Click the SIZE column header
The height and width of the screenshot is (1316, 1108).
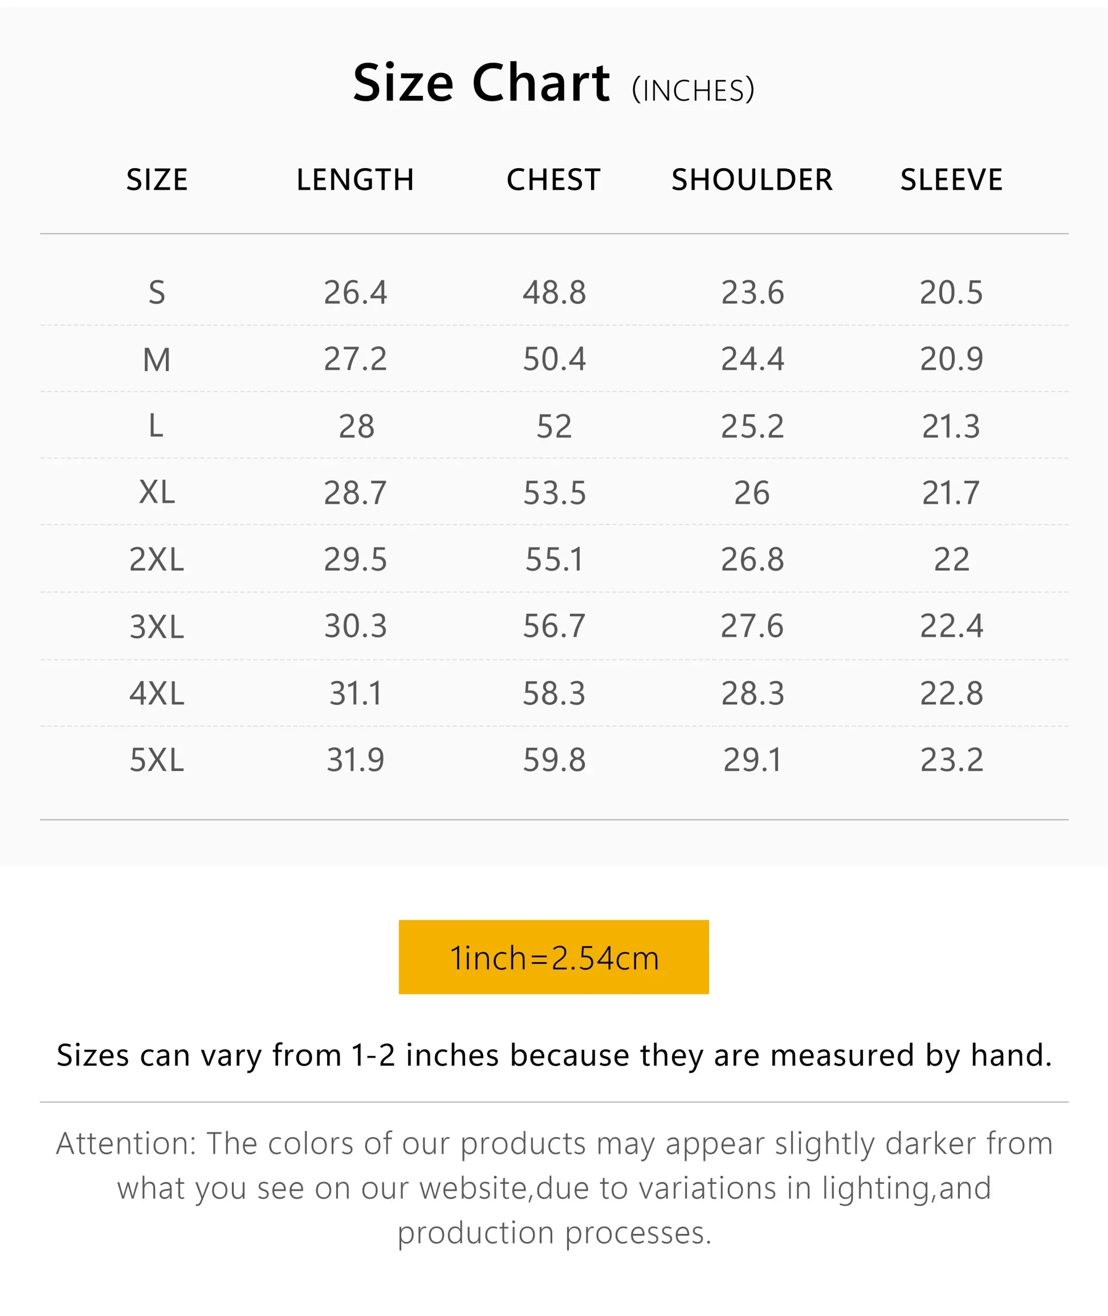(157, 180)
